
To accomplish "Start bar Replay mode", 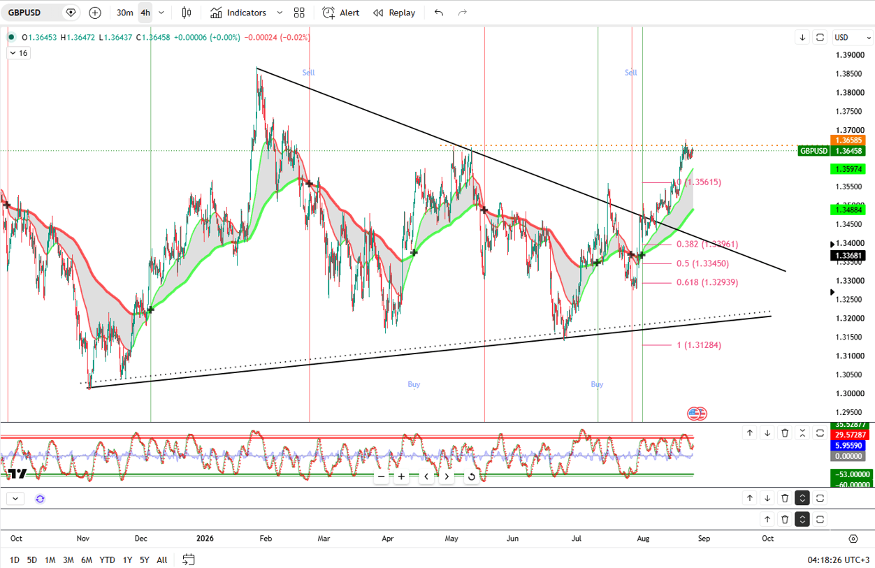I will [x=394, y=13].
